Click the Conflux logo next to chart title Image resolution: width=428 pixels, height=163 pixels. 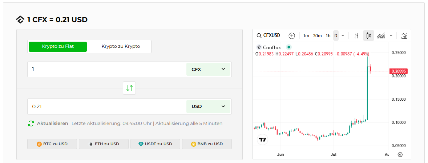259,47
